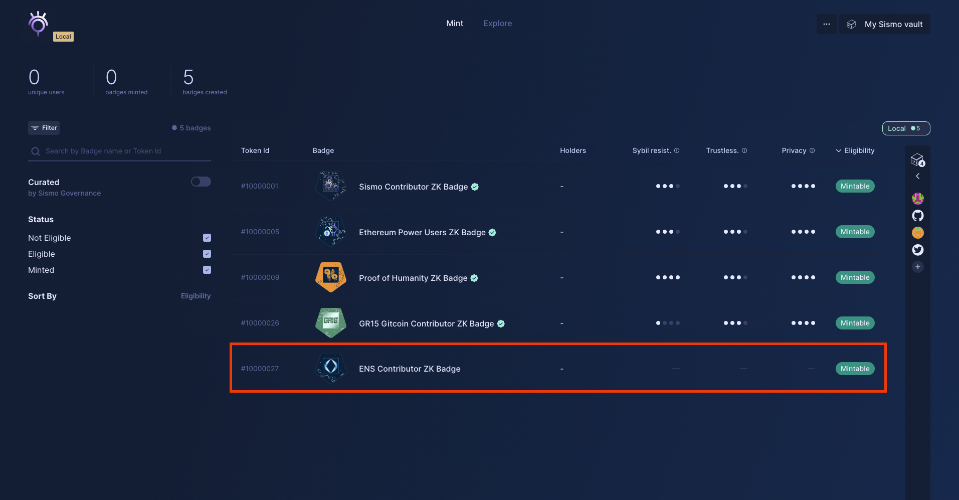This screenshot has height=500, width=959.
Task: Click the Token Id column header
Action: [255, 150]
